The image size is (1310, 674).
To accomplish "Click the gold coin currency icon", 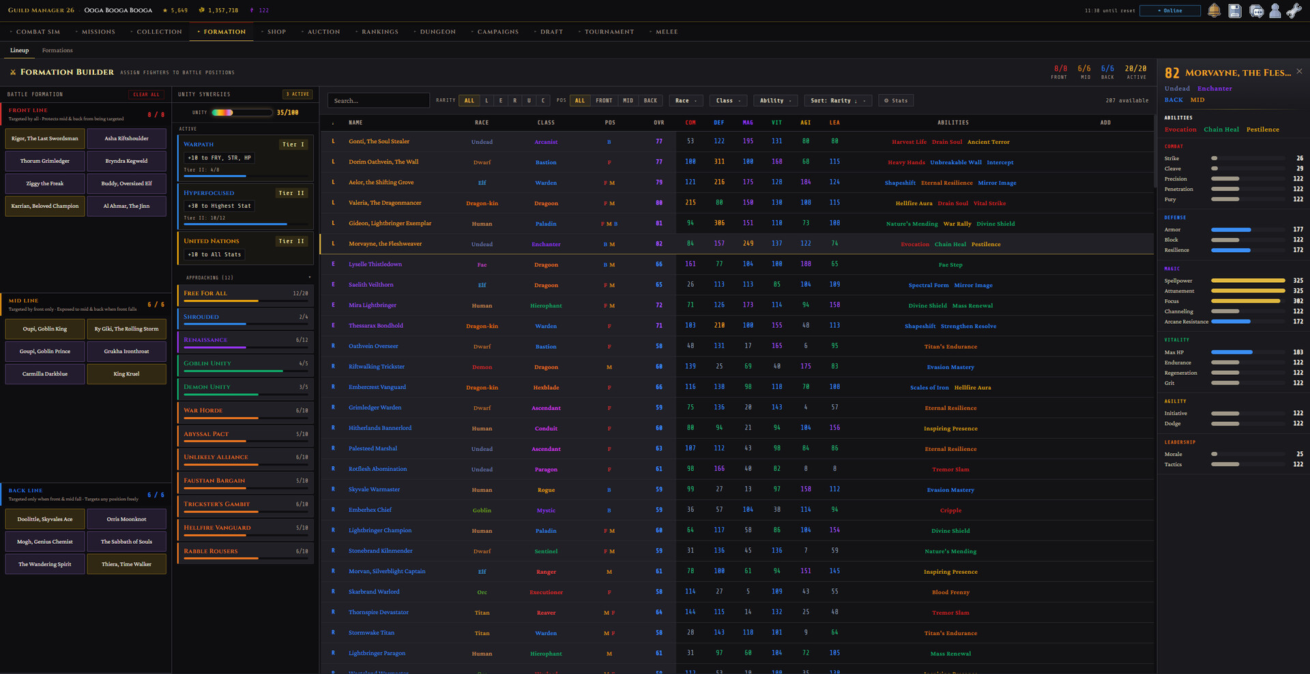I will click(x=201, y=10).
